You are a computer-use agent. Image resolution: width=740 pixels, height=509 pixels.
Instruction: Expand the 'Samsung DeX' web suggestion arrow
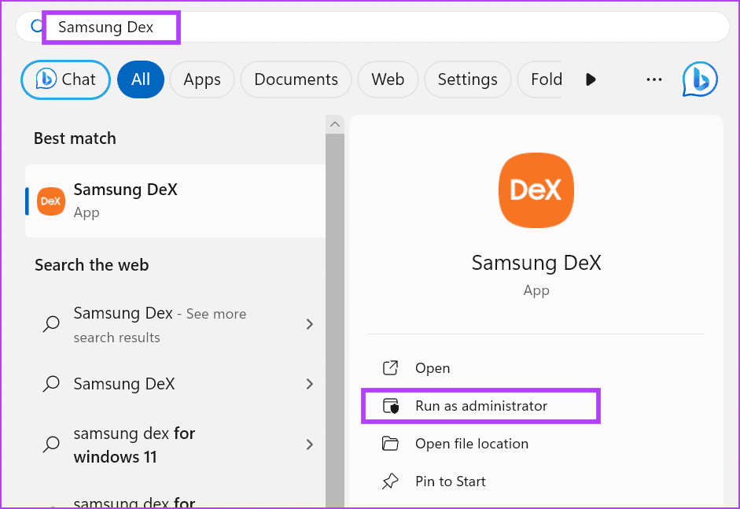pos(309,384)
